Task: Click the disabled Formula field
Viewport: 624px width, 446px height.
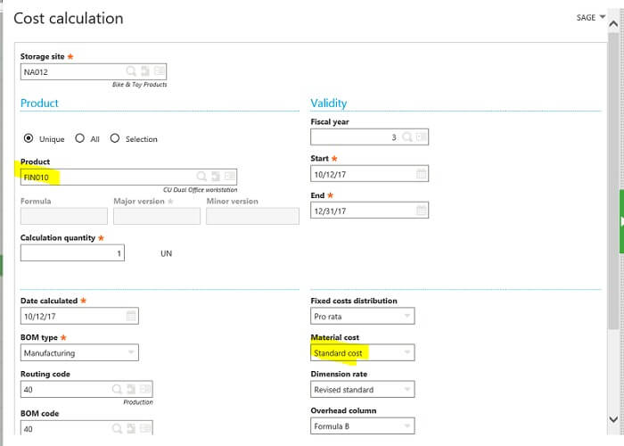Action: (x=64, y=216)
